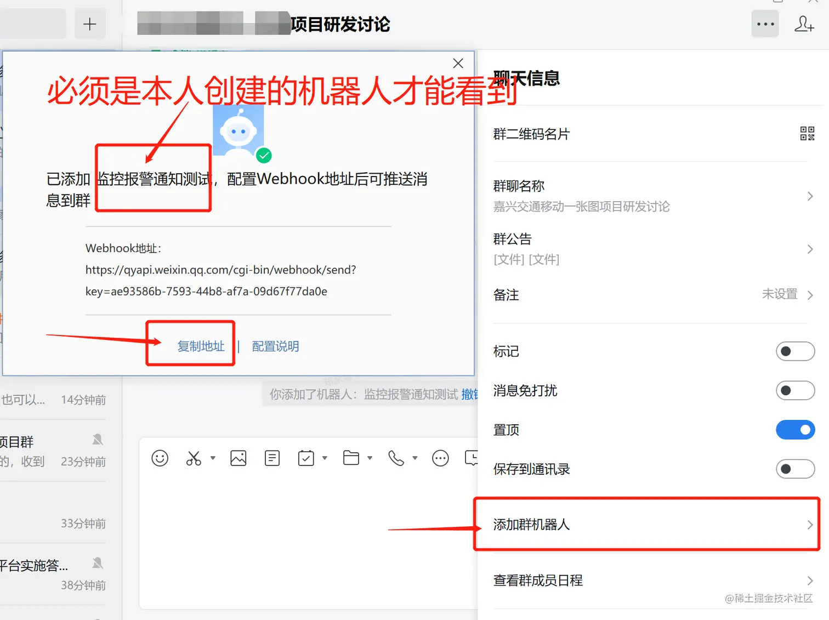The height and width of the screenshot is (620, 829).
Task: Turn on 消息免打扰 for this group
Action: click(796, 390)
